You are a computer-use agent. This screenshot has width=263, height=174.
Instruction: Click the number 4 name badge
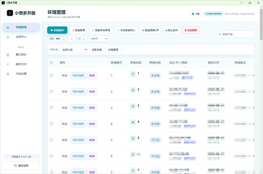pos(133,122)
